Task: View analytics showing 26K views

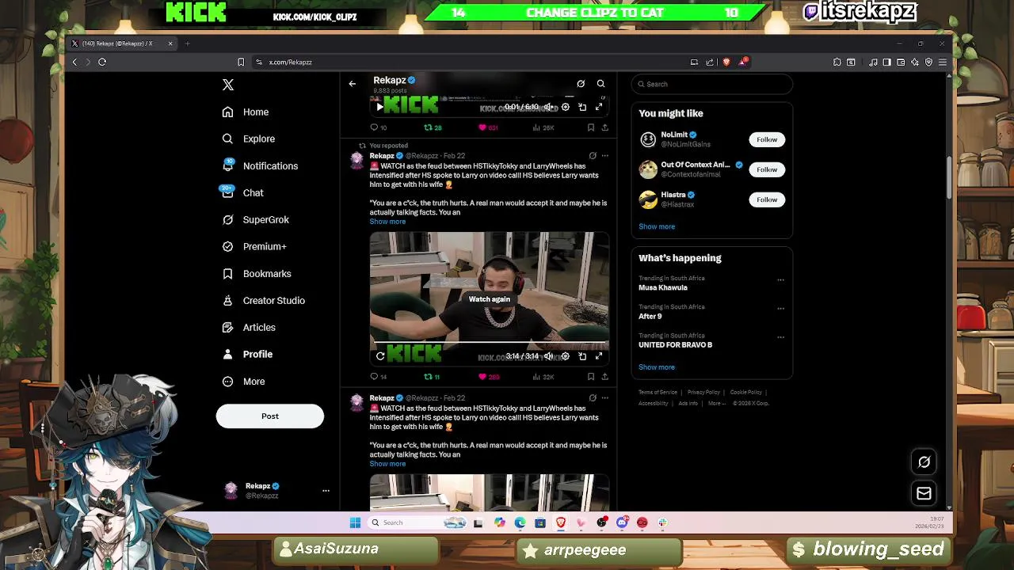Action: [x=543, y=127]
